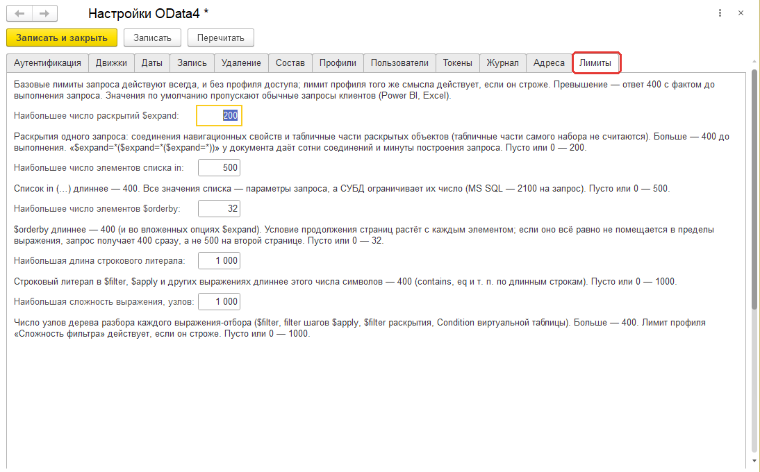
Task: Select the string literal length field
Action: [219, 260]
